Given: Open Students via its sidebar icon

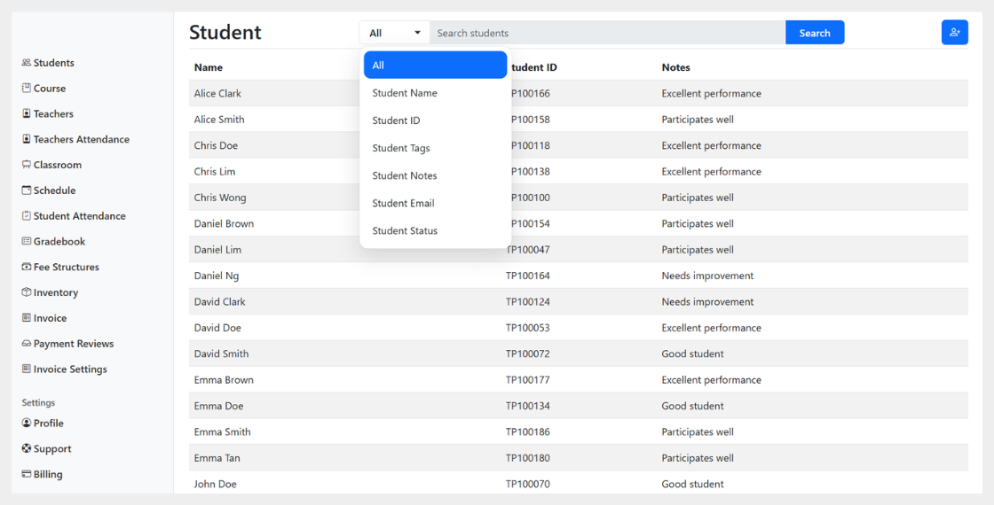Looking at the screenshot, I should click(27, 63).
